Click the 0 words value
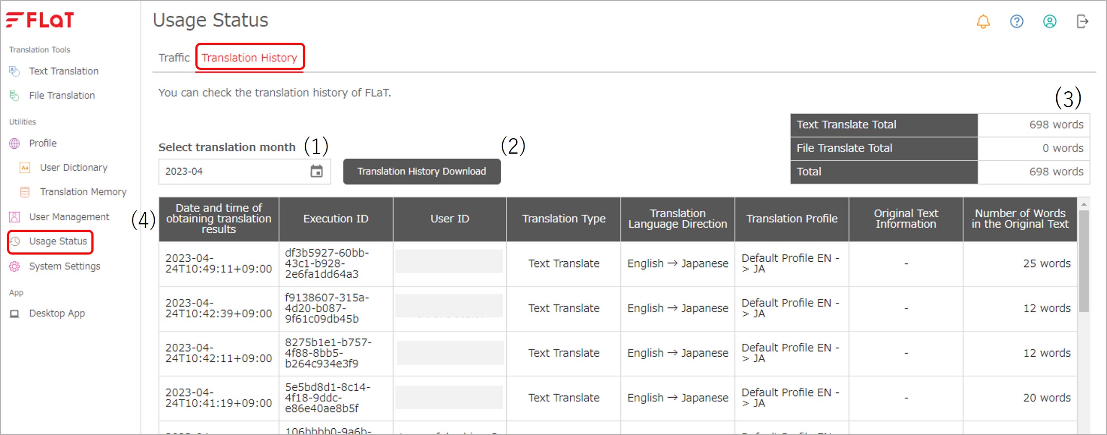 pos(1062,148)
